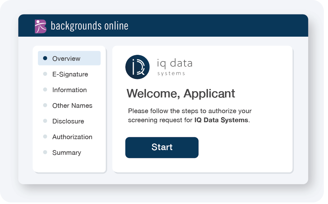Screen dimensions: 328x204
Task: Click the iq data systems wordmark
Action: (175, 67)
